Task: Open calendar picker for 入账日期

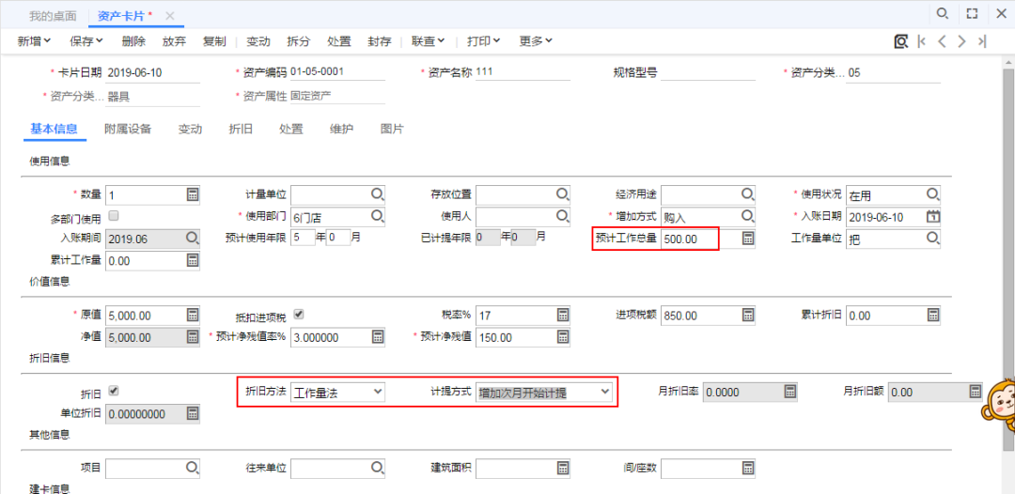Action: click(x=932, y=217)
